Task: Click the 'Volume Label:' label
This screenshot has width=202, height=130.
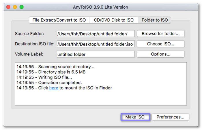Action: coord(29,54)
